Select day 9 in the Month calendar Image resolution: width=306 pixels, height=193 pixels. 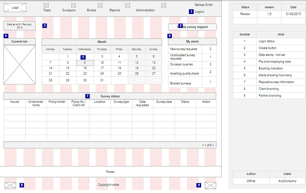pyautogui.click(x=85, y=63)
